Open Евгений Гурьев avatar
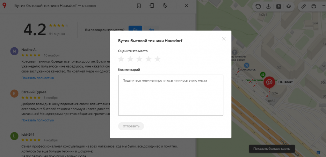326x157 pixels. tap(14, 94)
